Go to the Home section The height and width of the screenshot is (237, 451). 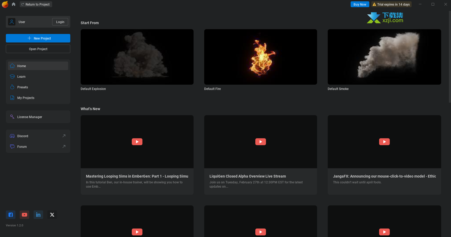38,66
